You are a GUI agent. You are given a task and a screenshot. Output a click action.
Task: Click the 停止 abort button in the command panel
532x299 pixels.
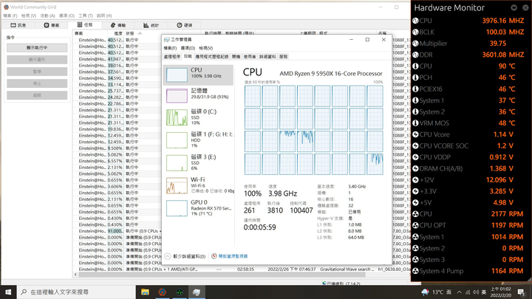tap(37, 83)
